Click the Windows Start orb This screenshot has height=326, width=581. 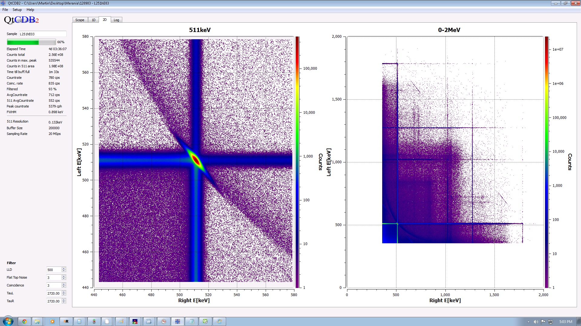pos(8,321)
